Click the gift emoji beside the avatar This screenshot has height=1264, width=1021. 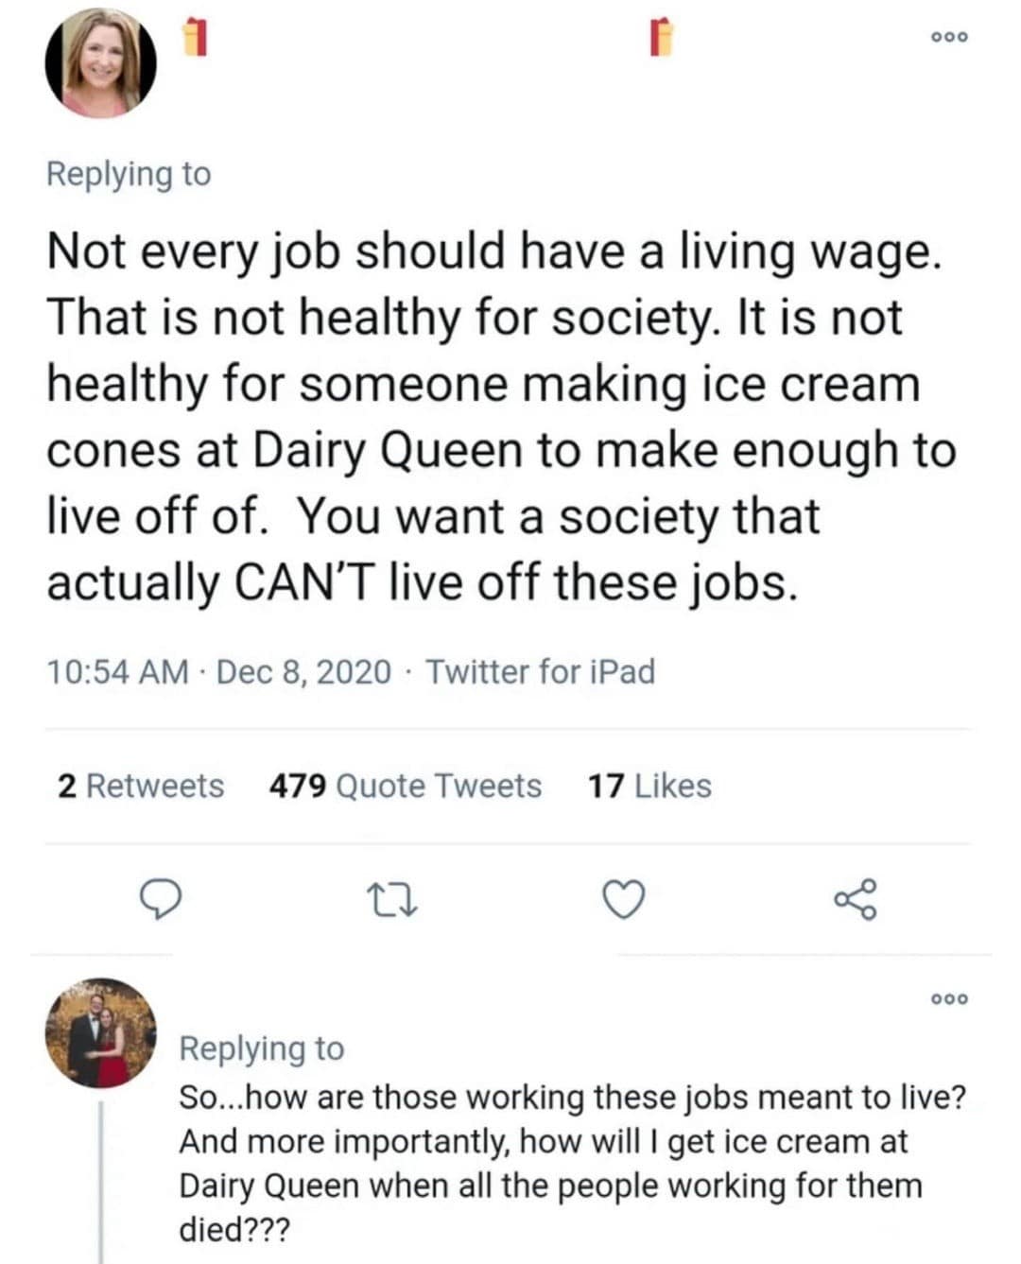click(x=195, y=38)
